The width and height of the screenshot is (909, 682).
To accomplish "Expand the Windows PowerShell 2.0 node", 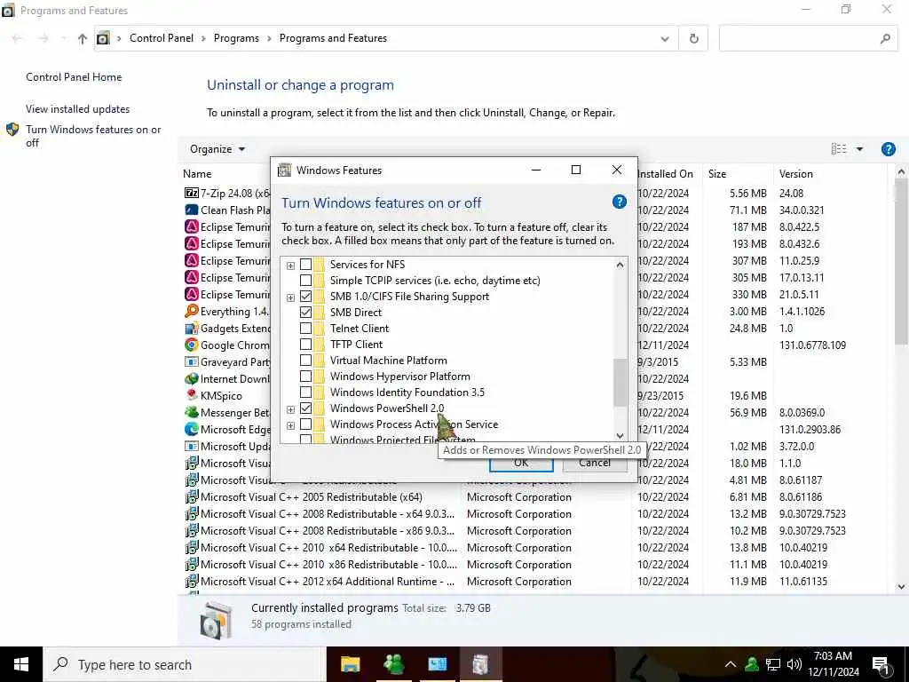I will 290,409.
